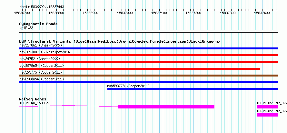Open the upper TAPT1-AS1|NR_027 label
Image resolution: width=287 pixels, height=133 pixels.
(x=272, y=103)
